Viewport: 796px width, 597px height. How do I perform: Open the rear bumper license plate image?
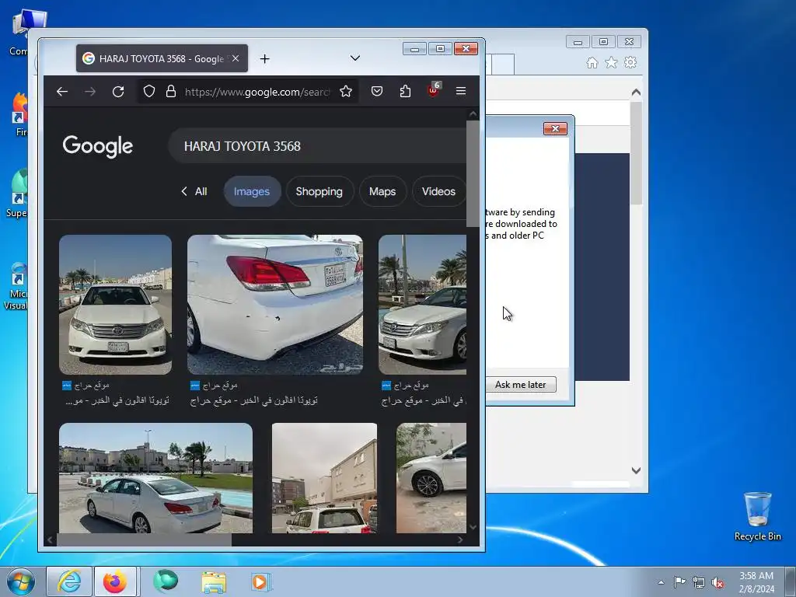point(275,305)
